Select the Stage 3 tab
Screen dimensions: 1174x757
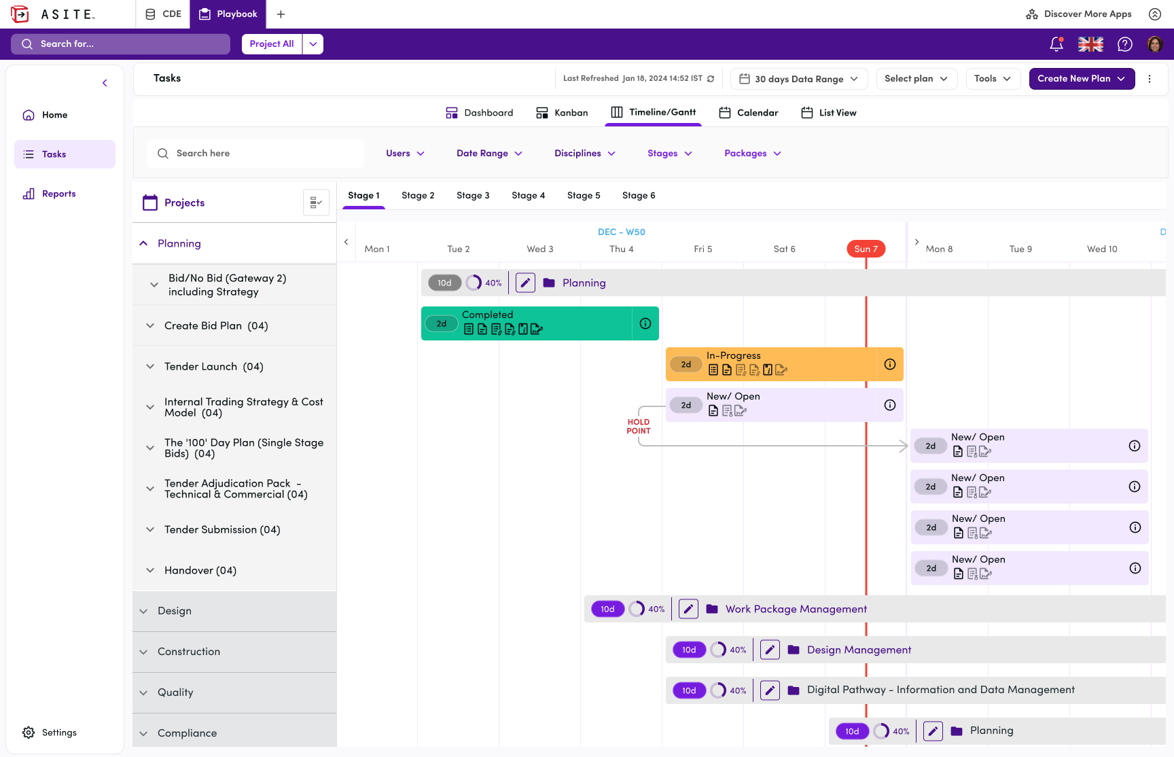(x=473, y=195)
